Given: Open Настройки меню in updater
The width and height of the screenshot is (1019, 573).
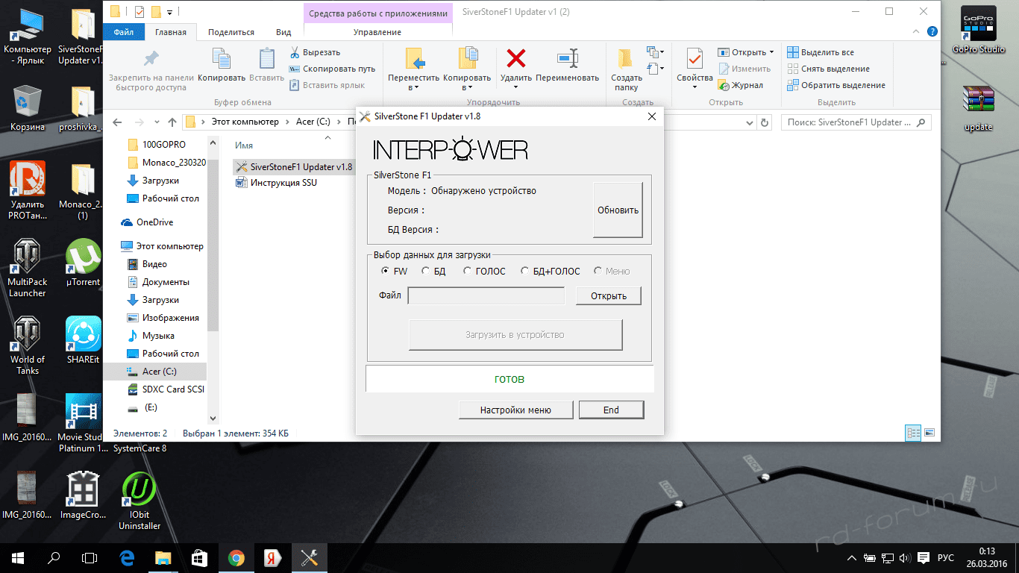Looking at the screenshot, I should point(515,410).
